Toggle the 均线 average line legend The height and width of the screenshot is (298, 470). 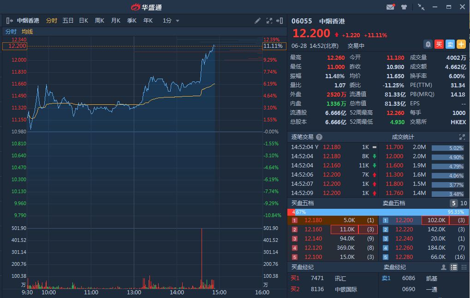(x=27, y=32)
